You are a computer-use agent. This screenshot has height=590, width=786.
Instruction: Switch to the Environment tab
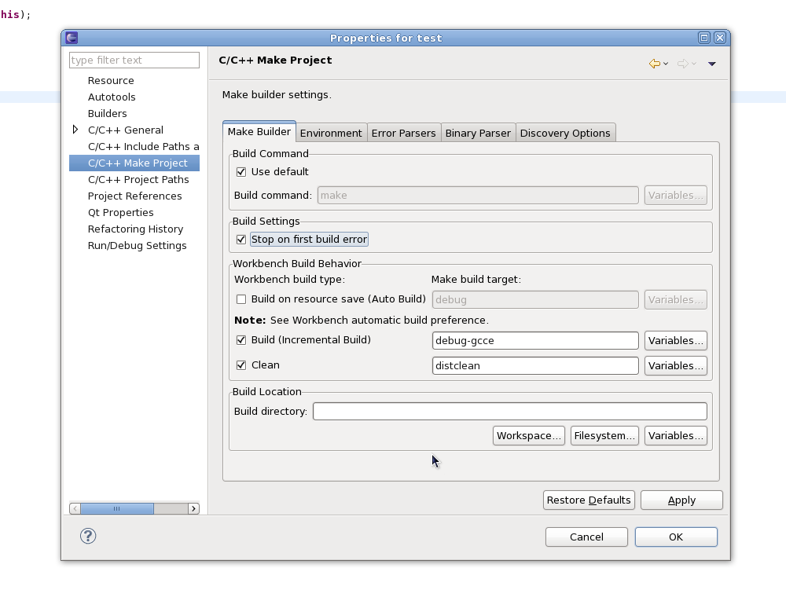tap(331, 133)
